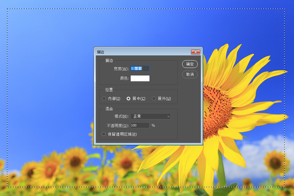The image size is (294, 196).
Task: Click the 取消 button
Action: [x=190, y=74]
